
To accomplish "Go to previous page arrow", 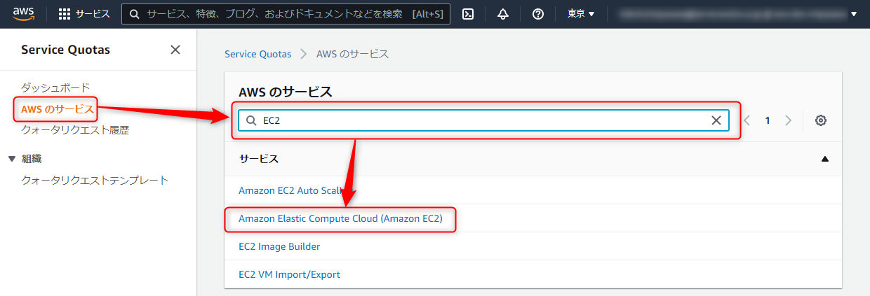I will [x=747, y=120].
